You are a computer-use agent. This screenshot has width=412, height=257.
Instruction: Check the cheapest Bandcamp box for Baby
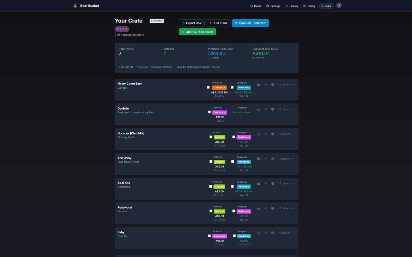[234, 236]
